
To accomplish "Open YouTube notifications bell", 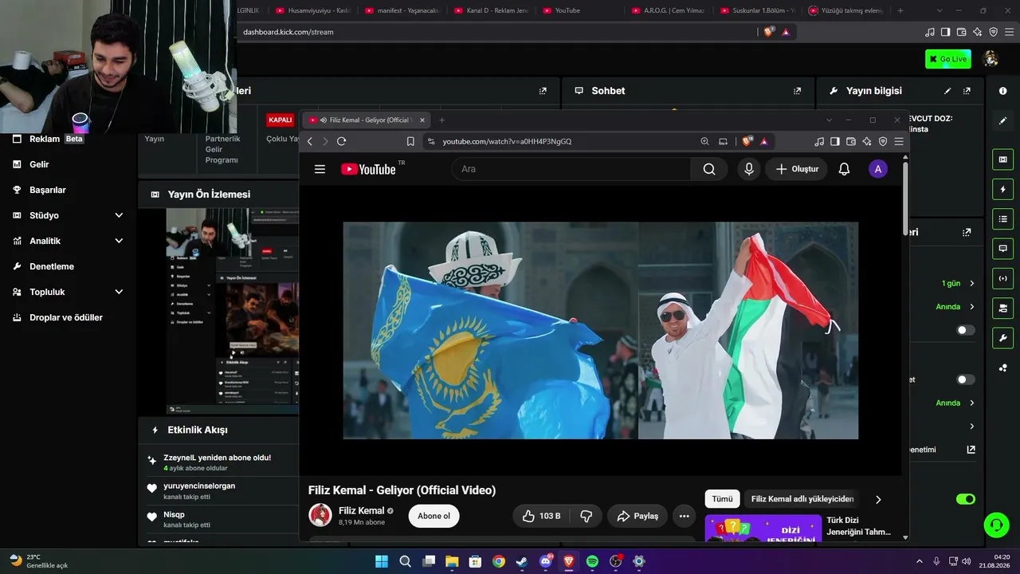I will pyautogui.click(x=844, y=169).
